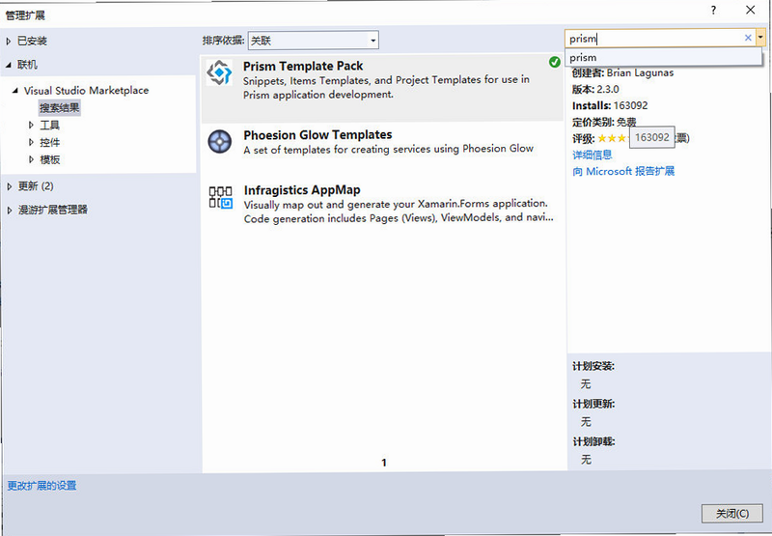Screen dimensions: 772x536
Task: Expand the 控件 subcategory arrow
Action: 31,142
